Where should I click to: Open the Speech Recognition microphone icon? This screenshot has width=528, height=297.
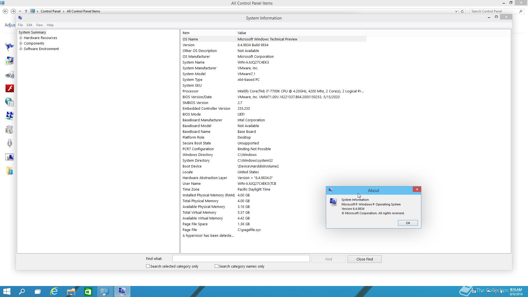10,143
